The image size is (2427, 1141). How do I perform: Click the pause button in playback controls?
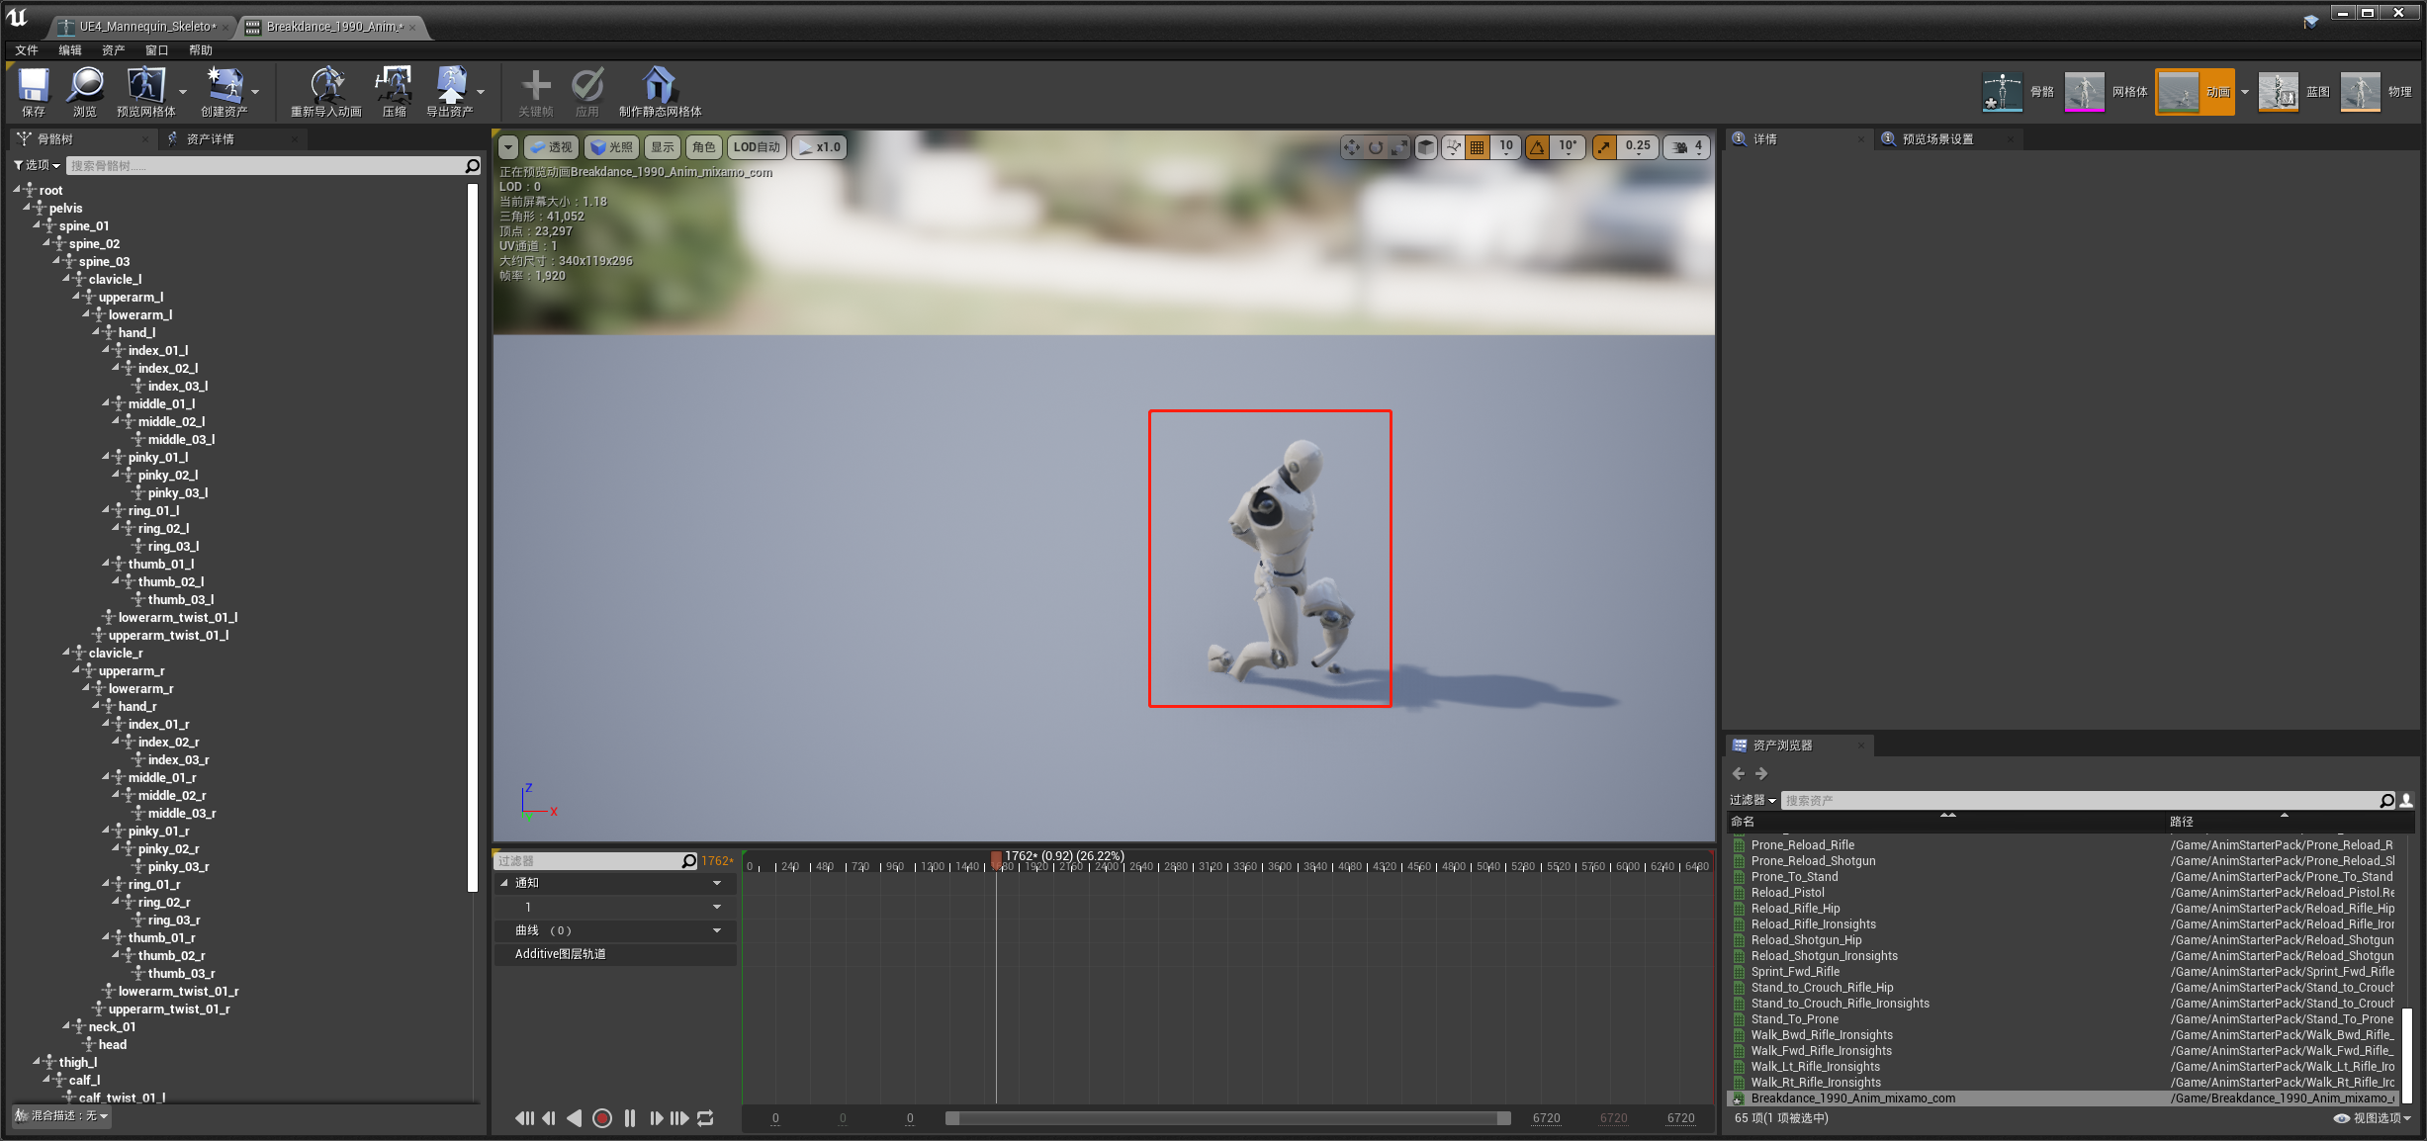[630, 1118]
